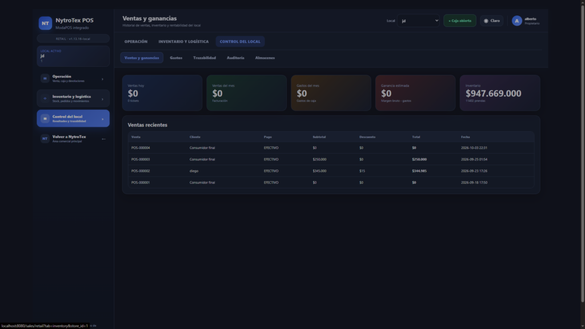Click the Operación sidebar icon

pyautogui.click(x=45, y=78)
